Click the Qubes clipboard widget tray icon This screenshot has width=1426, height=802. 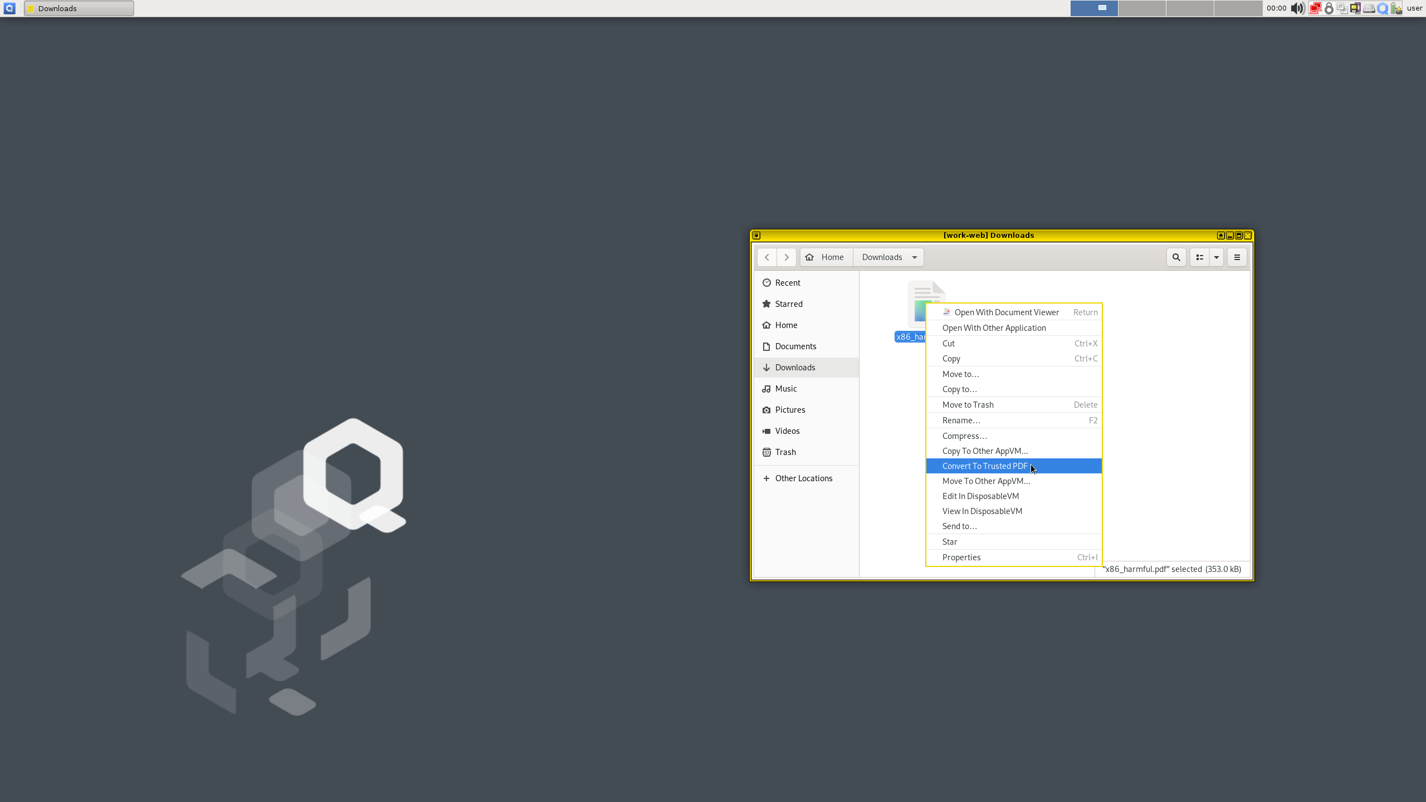[1342, 8]
